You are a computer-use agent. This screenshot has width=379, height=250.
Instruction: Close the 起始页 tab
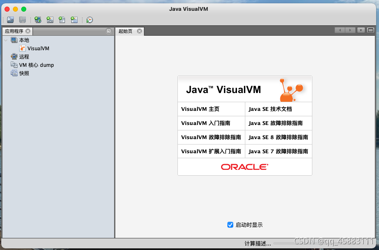[140, 31]
